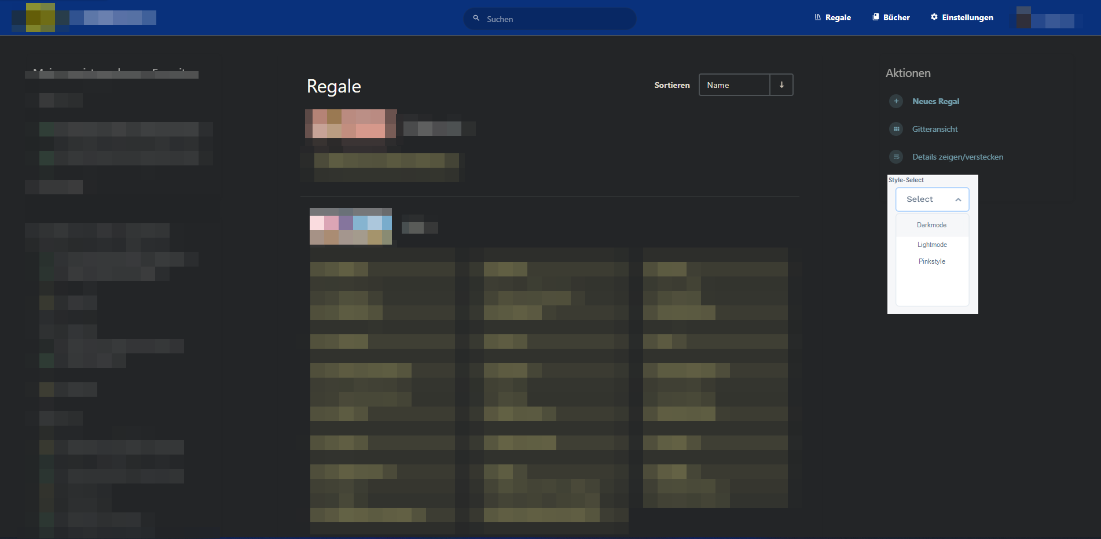
Task: Click the list icon beside Details zeigen/verstecken
Action: 896,157
